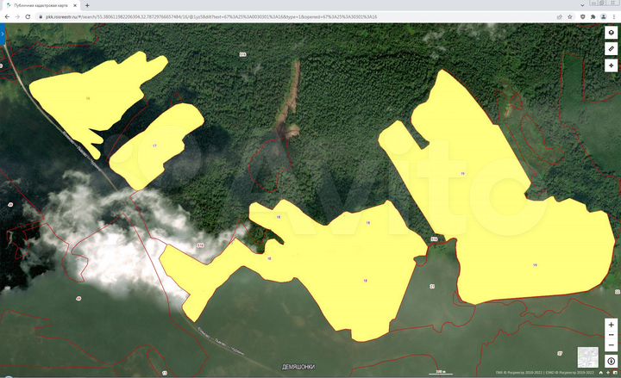Zoom out with the minus button
This screenshot has height=378, width=621.
[x=611, y=344]
